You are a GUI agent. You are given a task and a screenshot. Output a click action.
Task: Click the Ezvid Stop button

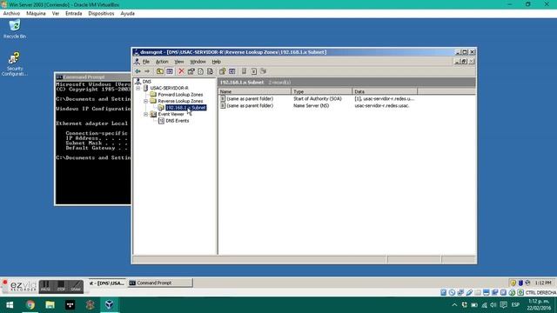[61, 286]
